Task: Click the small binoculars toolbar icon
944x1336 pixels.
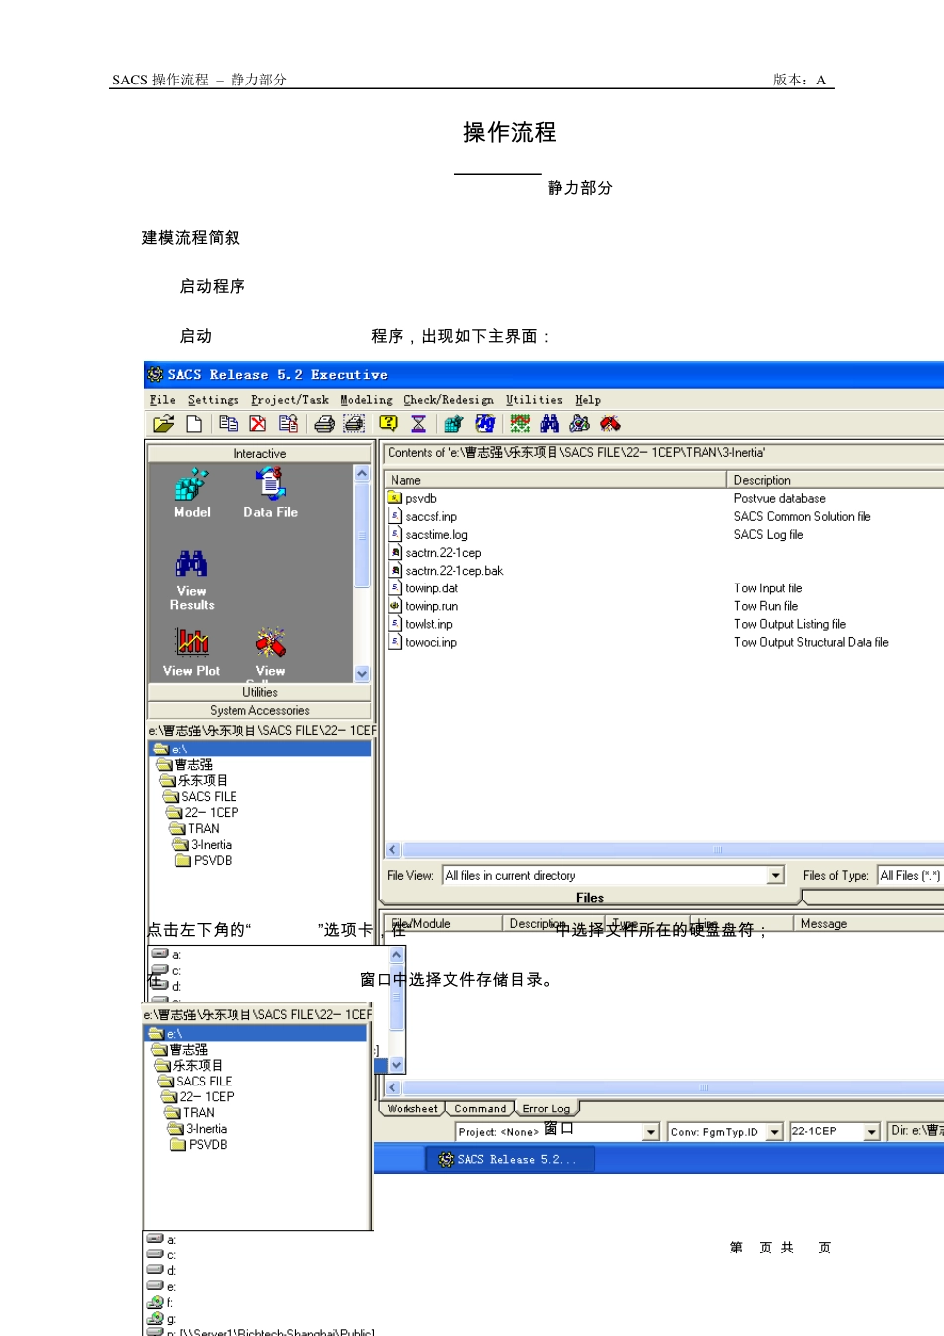Action: tap(550, 424)
